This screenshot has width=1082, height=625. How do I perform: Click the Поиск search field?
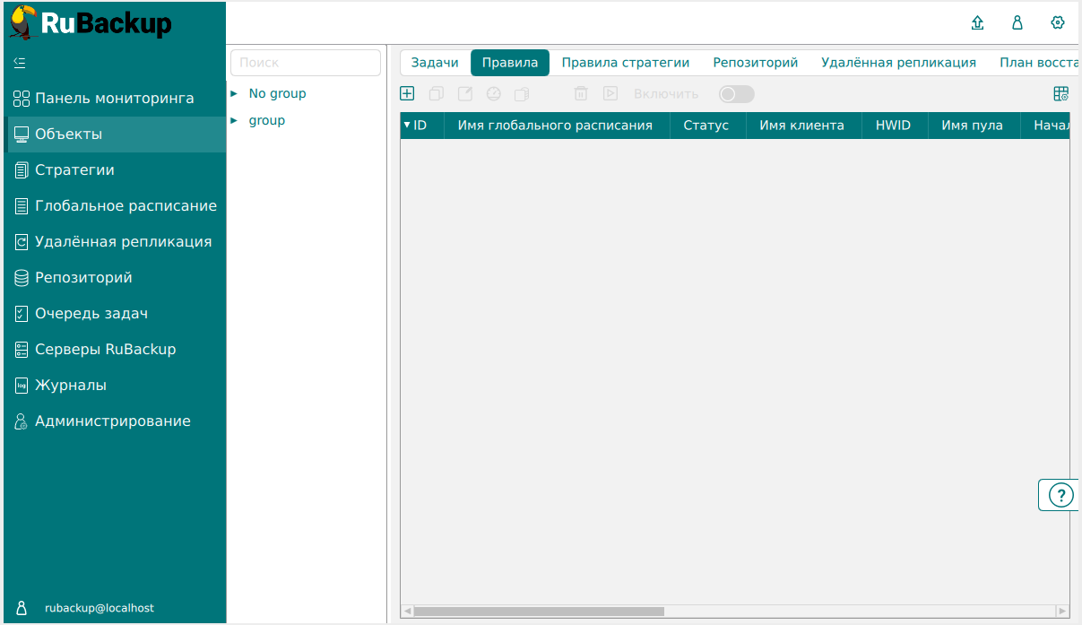point(306,63)
